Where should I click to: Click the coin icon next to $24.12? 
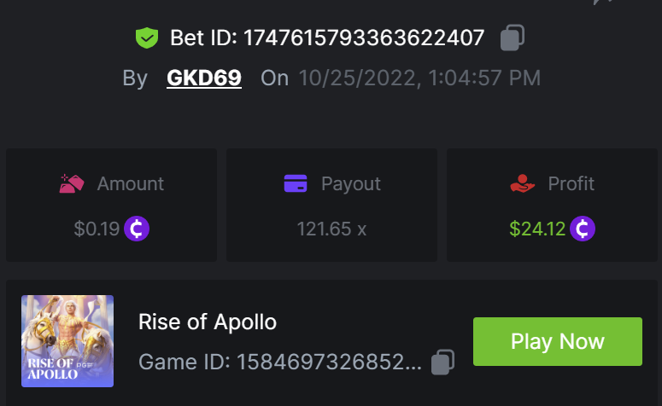(x=583, y=229)
